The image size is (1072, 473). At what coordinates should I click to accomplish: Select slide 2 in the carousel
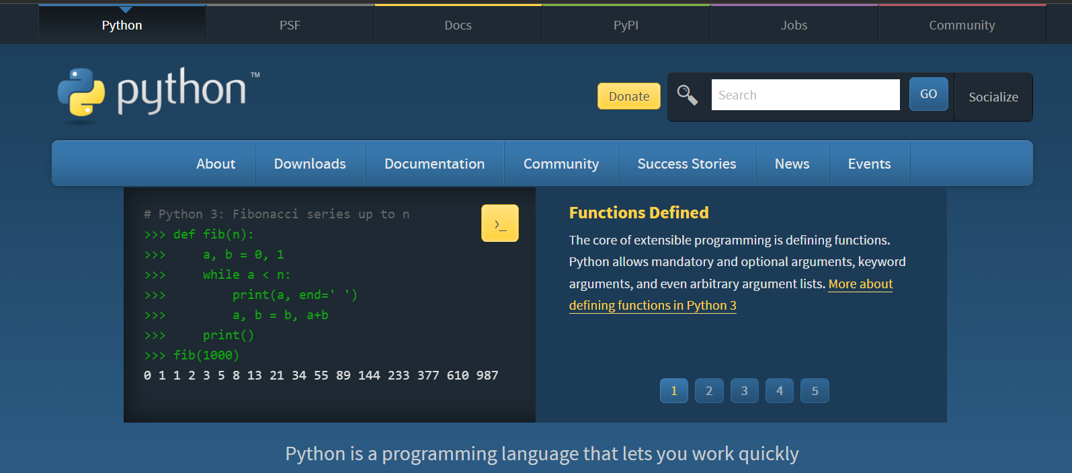709,391
